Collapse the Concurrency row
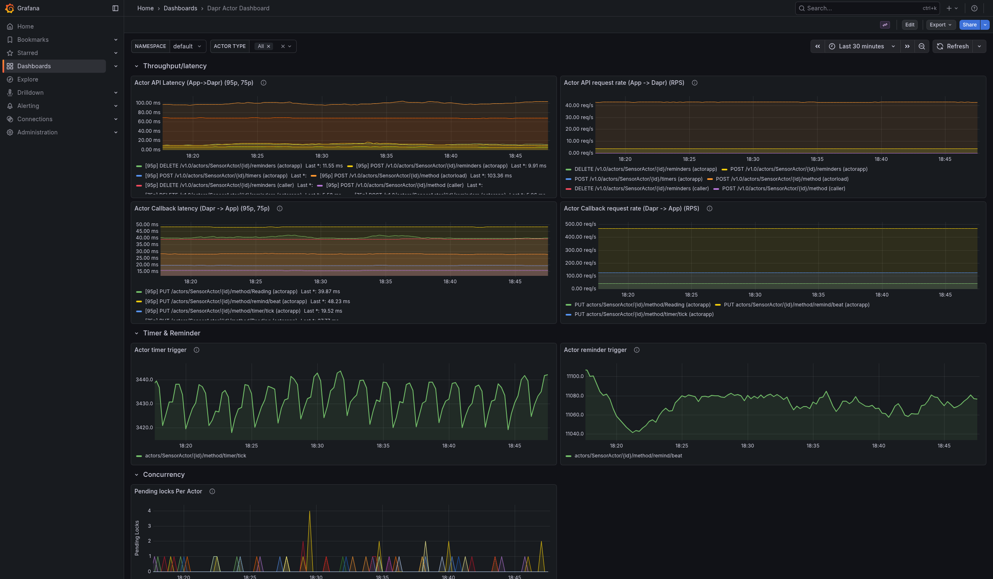Viewport: 993px width, 579px height. point(137,475)
